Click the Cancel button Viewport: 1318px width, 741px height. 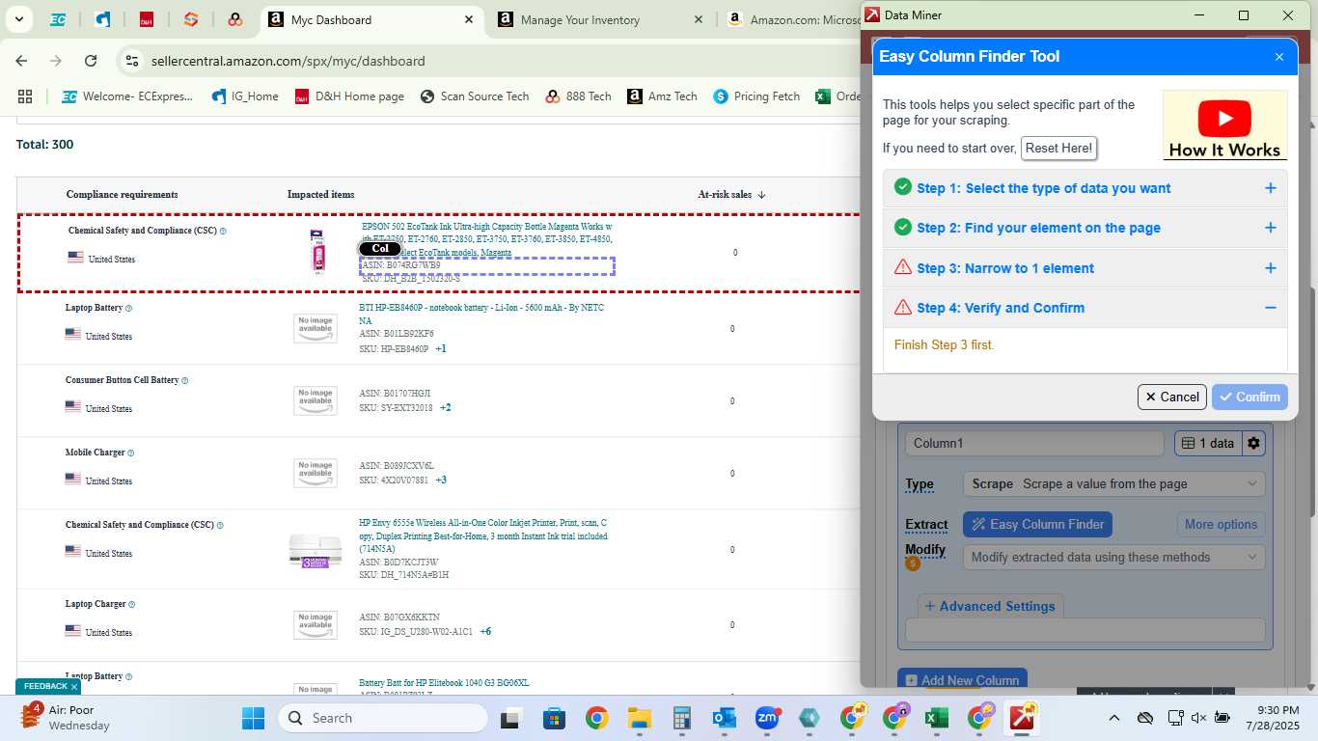click(1172, 397)
